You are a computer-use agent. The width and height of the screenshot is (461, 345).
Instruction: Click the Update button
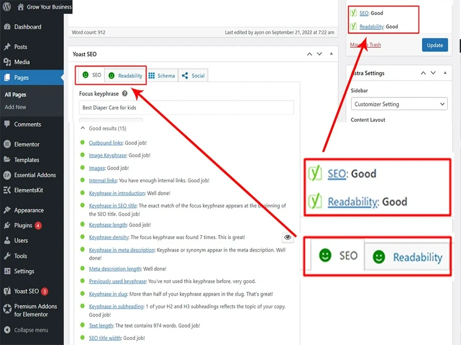click(x=435, y=45)
